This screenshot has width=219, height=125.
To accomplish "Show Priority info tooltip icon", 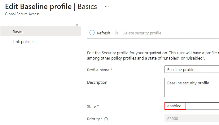I will click(106, 119).
